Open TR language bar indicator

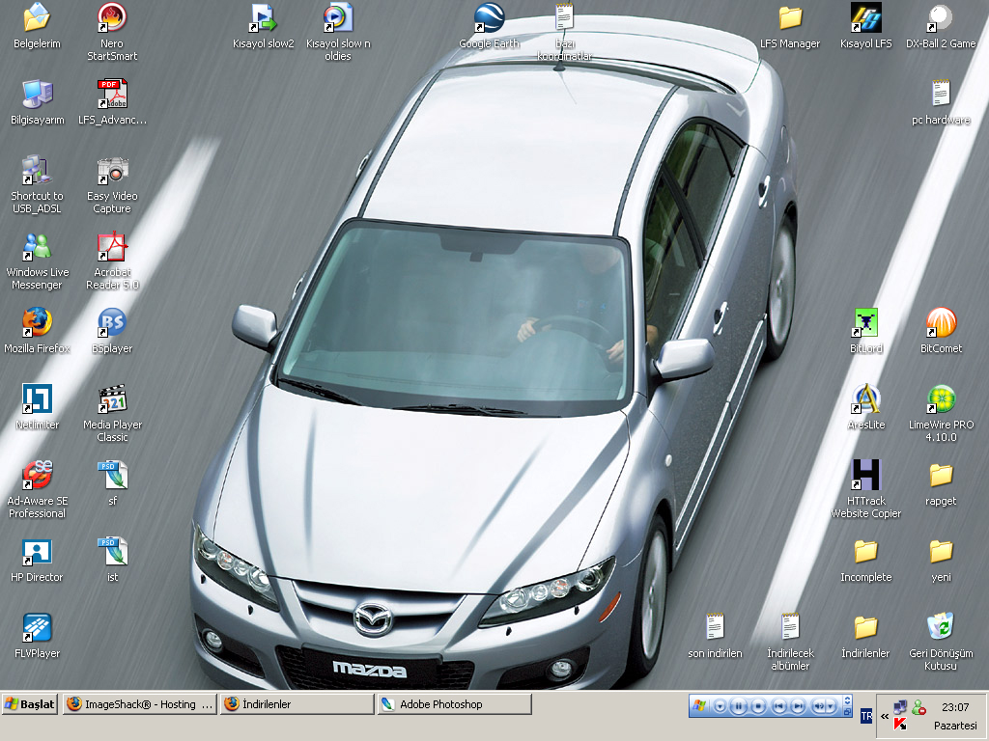(x=866, y=716)
